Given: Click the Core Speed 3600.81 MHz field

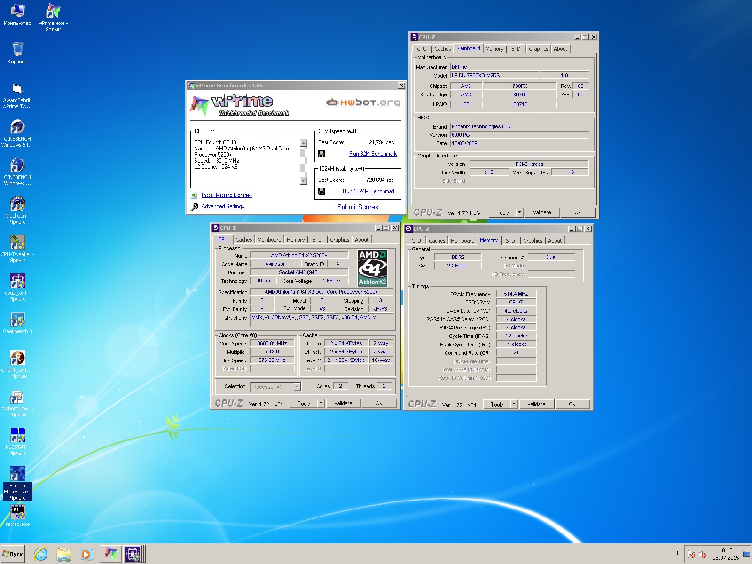Looking at the screenshot, I should (272, 344).
